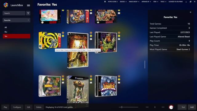Click the '0h 00m 18s' play time value
This screenshot has width=197, height=111.
click(184, 45)
